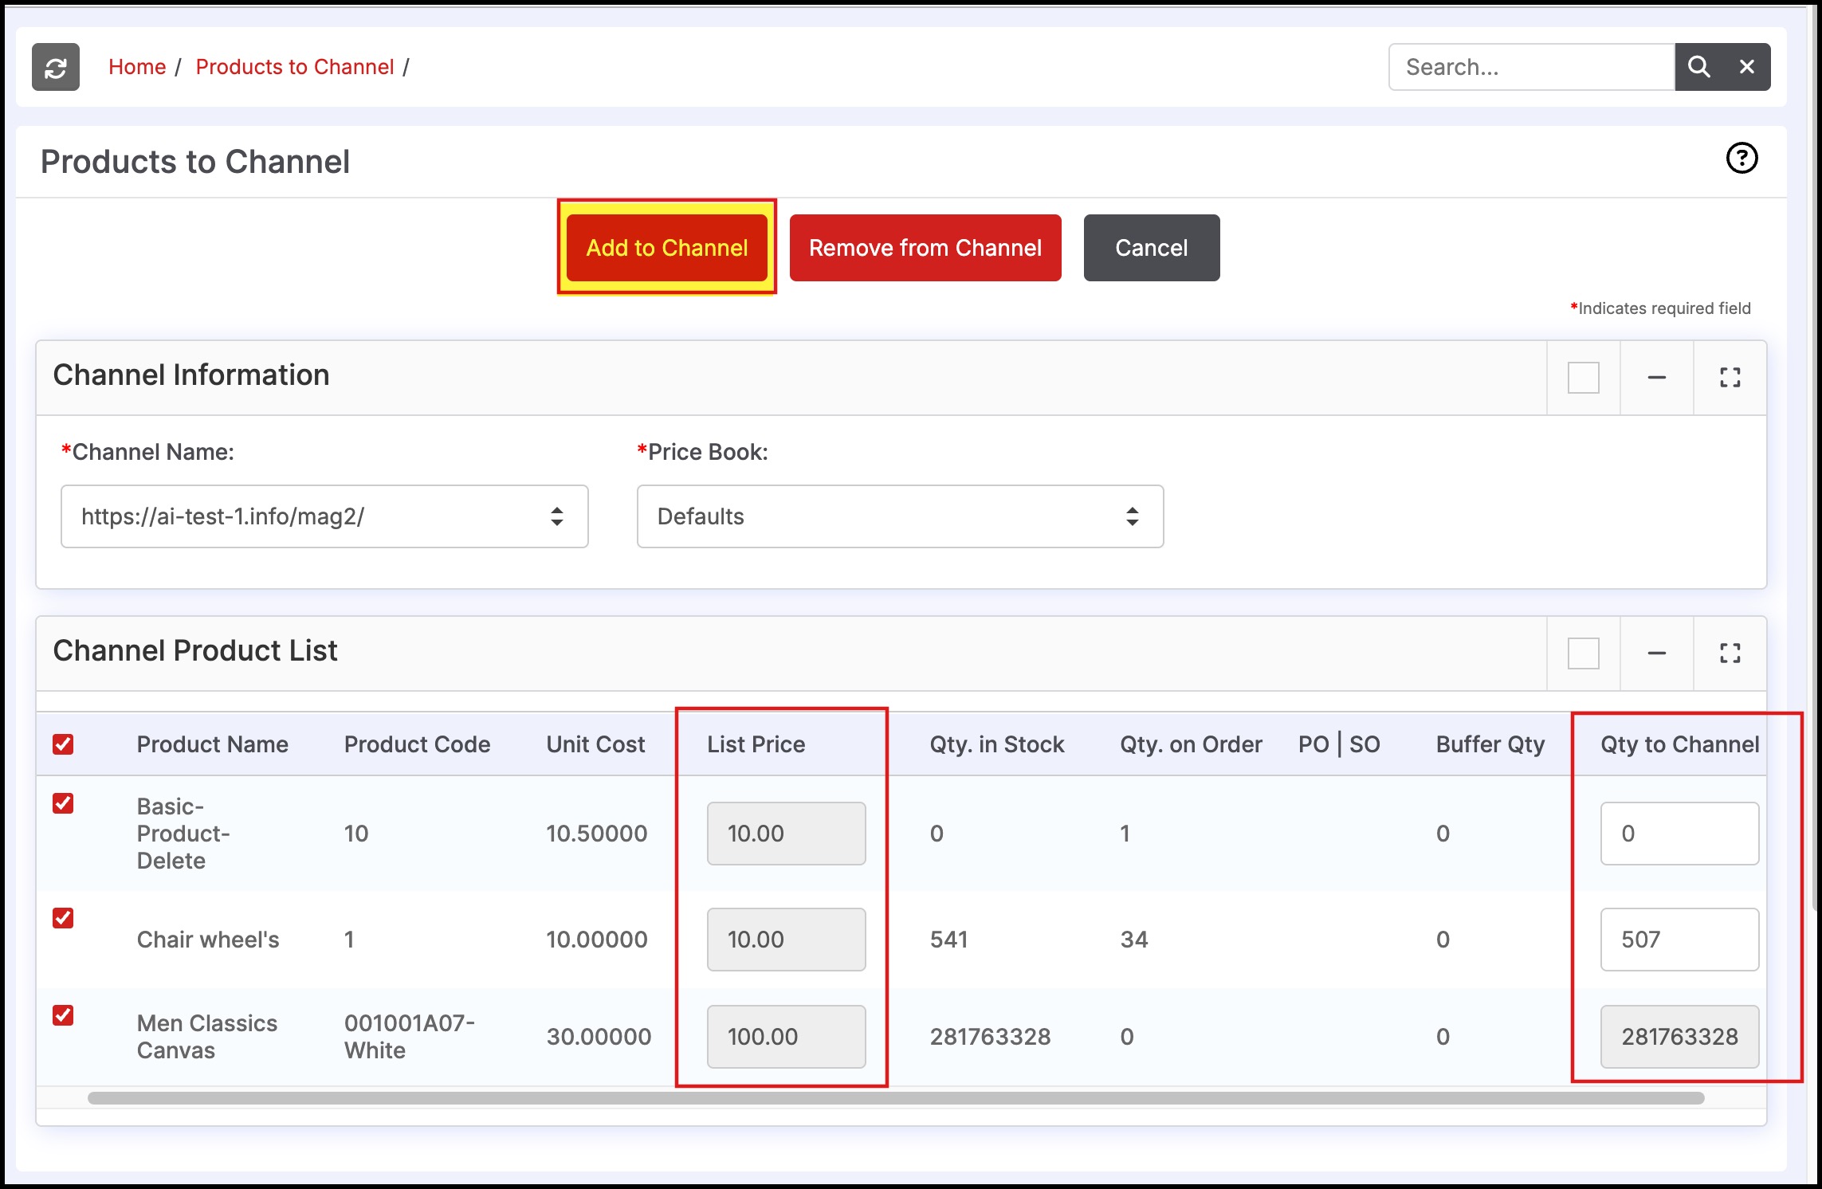The width and height of the screenshot is (1822, 1189).
Task: Expand Channel Information panel to fullscreen
Action: coord(1730,378)
